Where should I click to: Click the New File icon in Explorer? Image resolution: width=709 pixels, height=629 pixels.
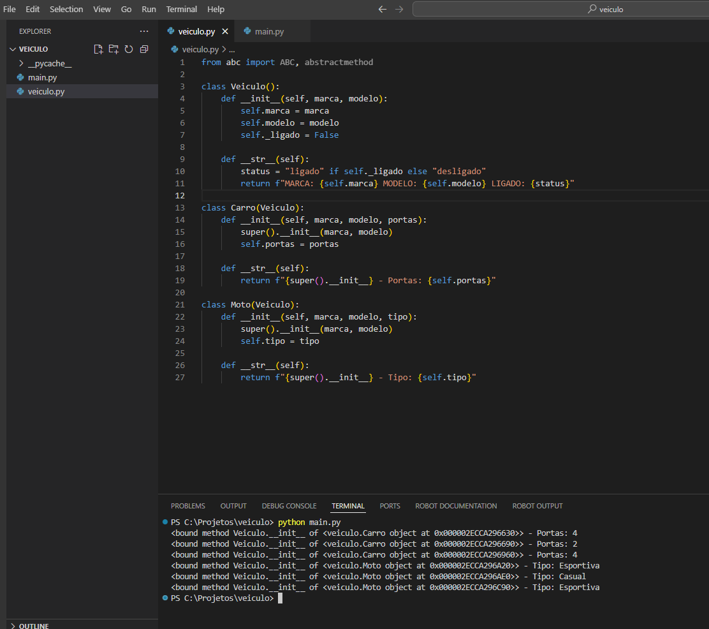[x=98, y=49]
